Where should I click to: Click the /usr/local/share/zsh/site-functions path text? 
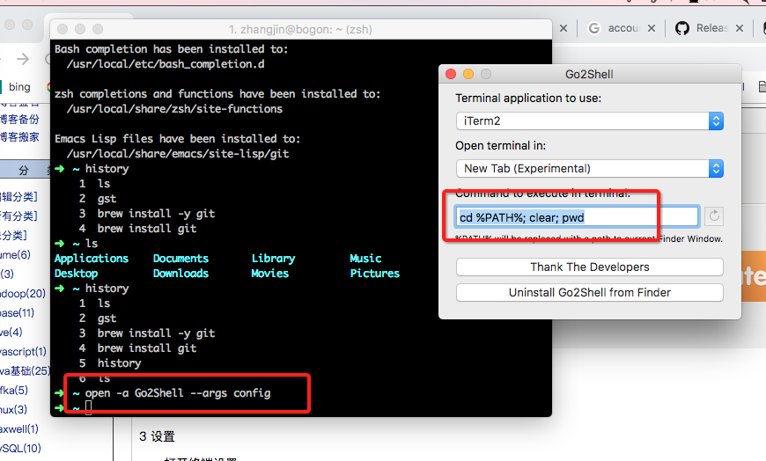click(x=174, y=109)
